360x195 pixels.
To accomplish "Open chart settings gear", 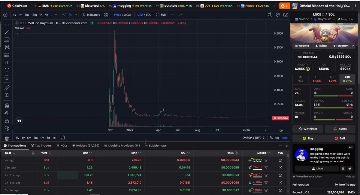I will click(x=277, y=15).
